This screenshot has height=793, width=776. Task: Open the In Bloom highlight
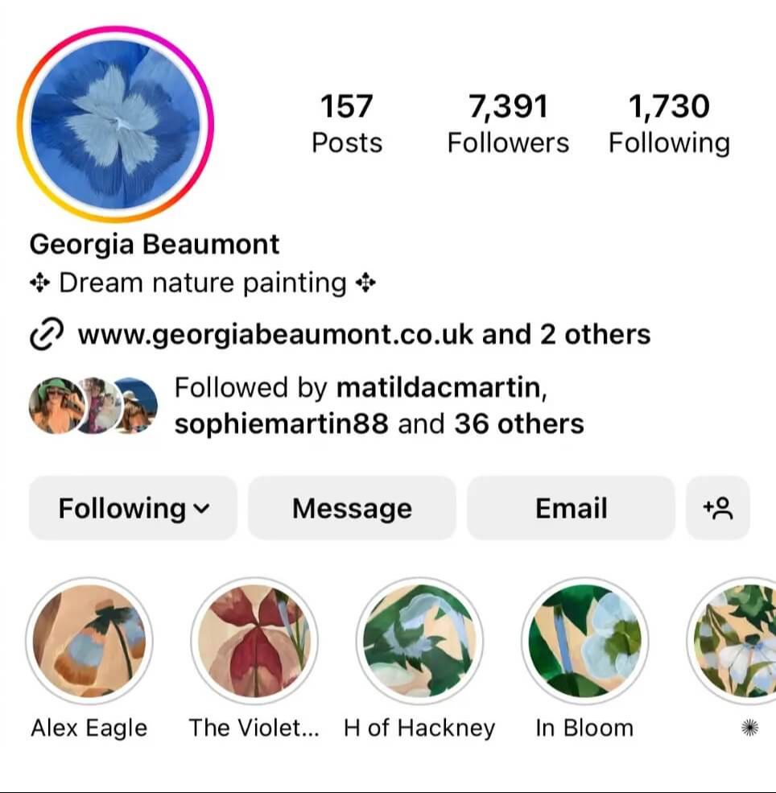click(x=585, y=641)
